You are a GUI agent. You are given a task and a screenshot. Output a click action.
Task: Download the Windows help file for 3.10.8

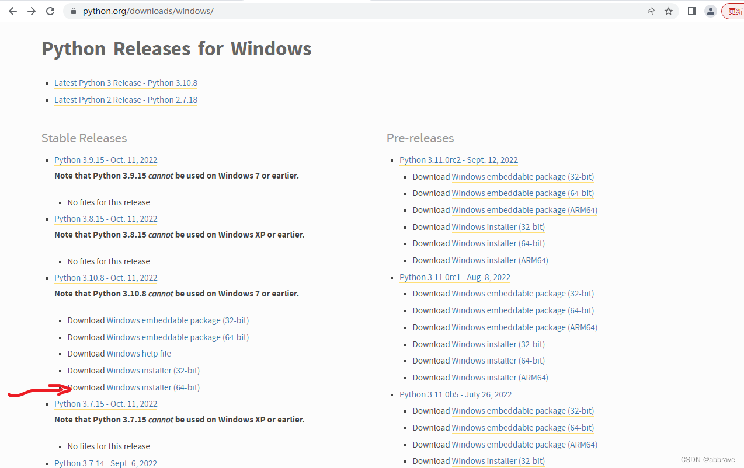click(x=139, y=354)
